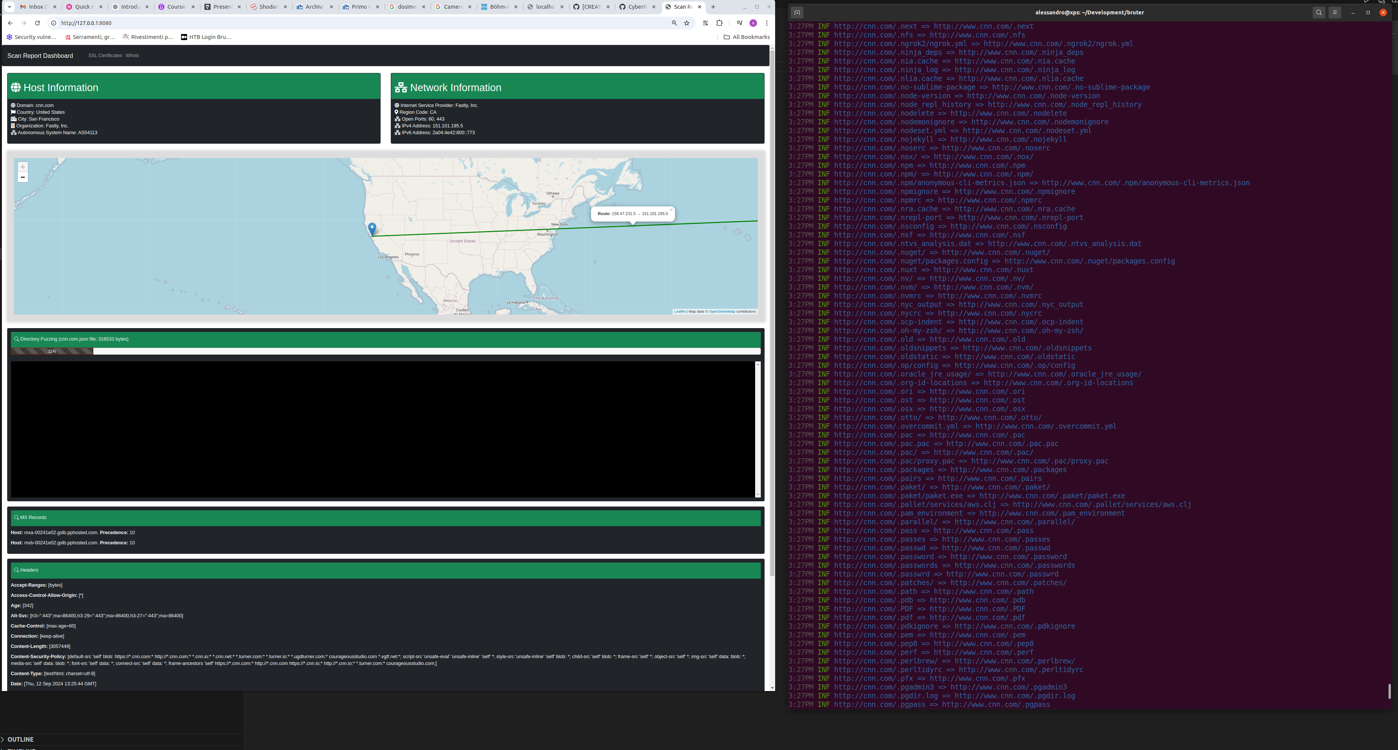Reload the Scan Report page

(37, 23)
